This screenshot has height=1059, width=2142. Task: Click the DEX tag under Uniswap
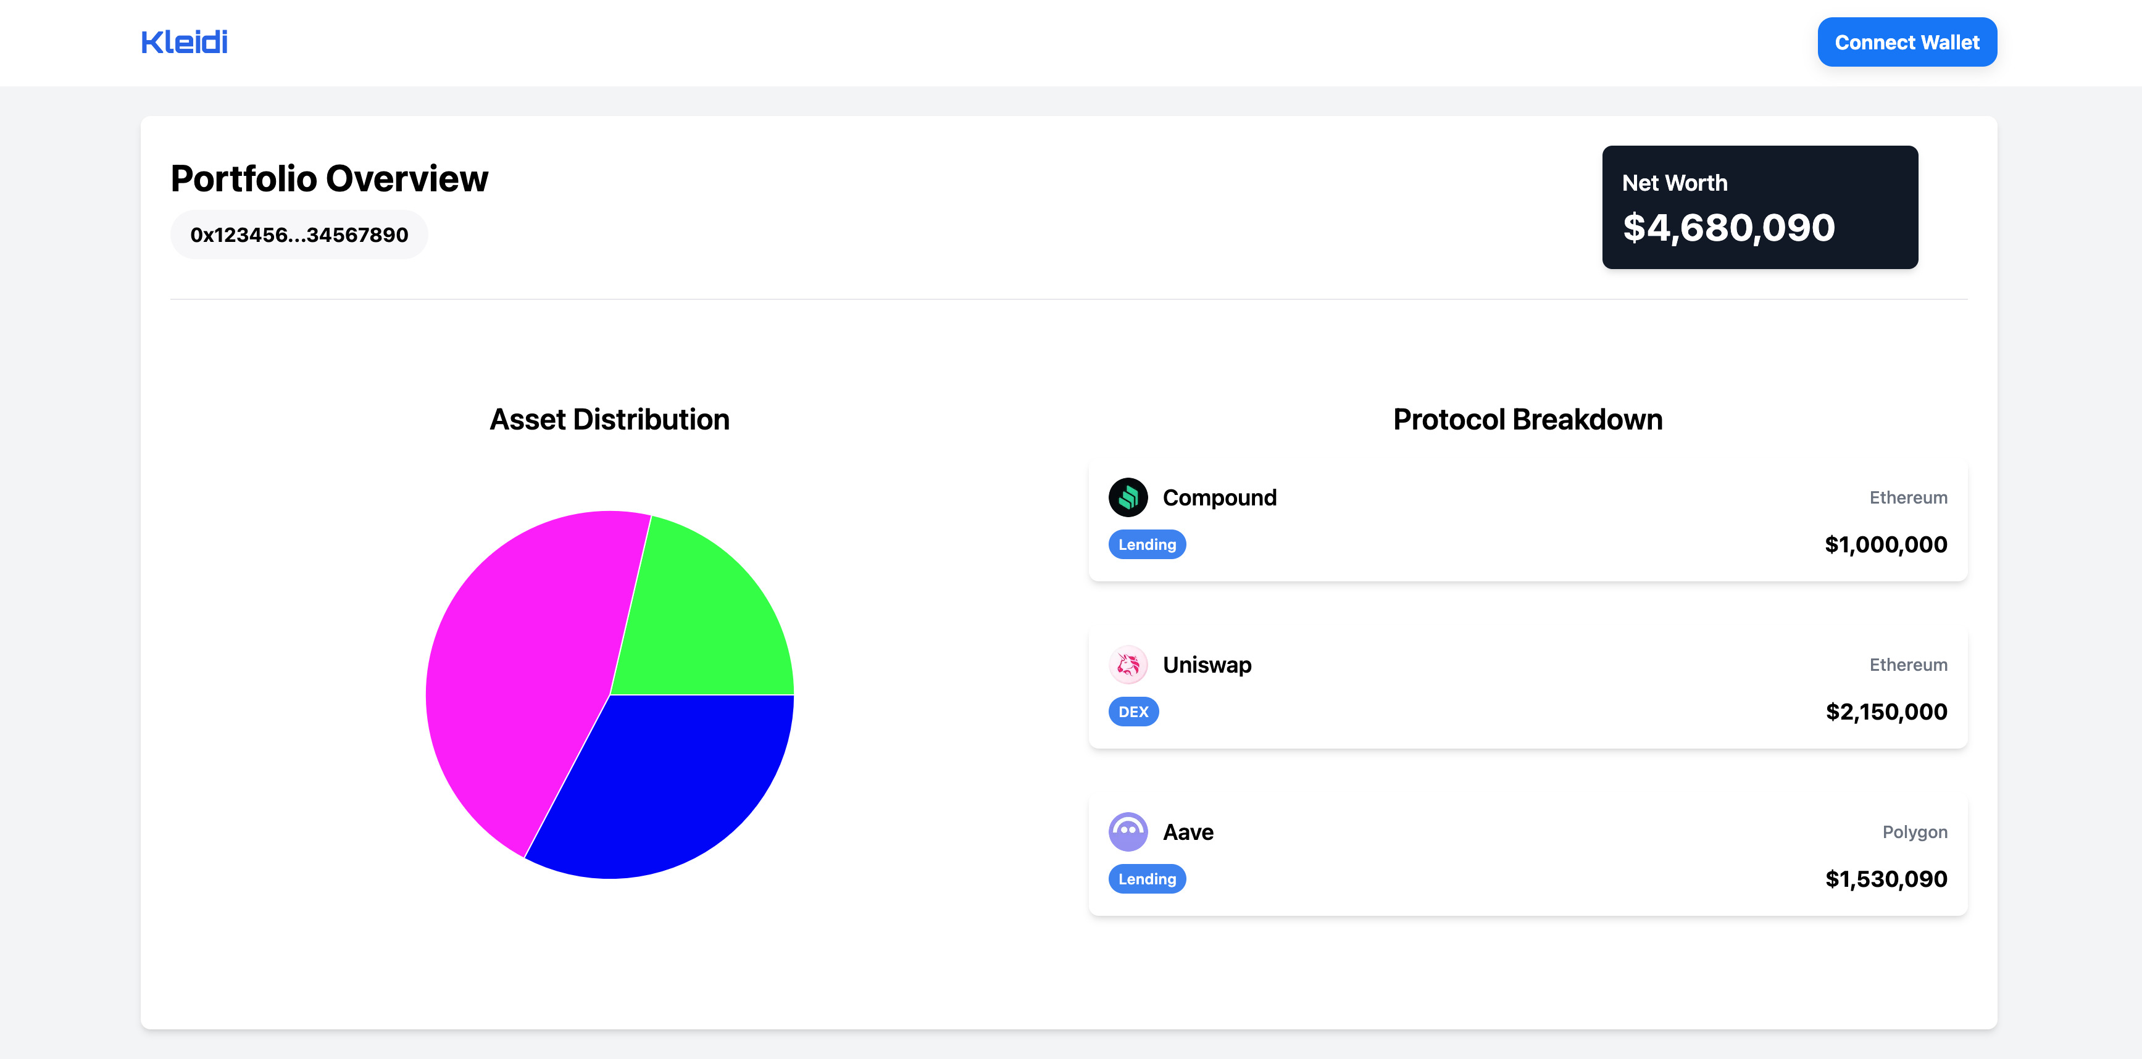pos(1133,712)
